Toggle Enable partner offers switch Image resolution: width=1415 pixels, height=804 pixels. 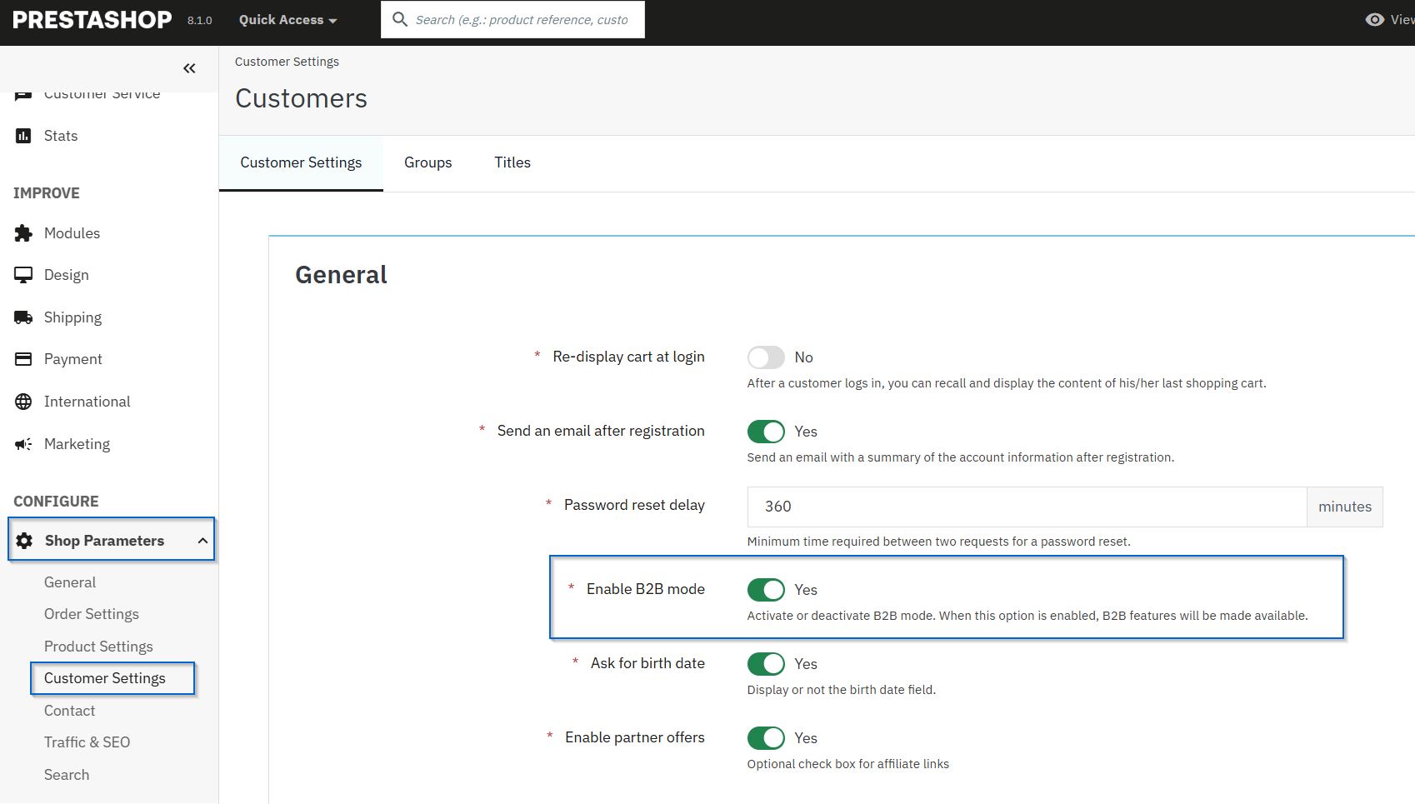click(766, 738)
